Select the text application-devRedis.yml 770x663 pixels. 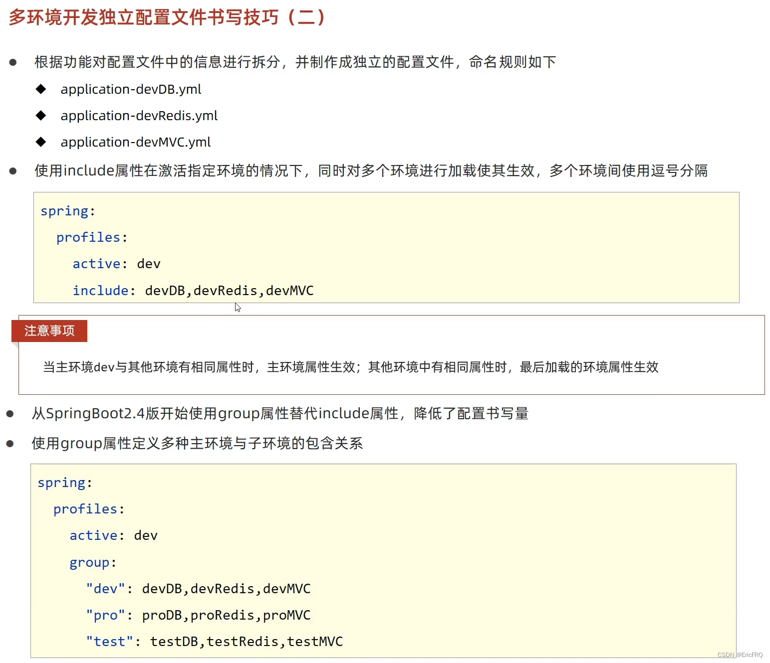coord(139,116)
